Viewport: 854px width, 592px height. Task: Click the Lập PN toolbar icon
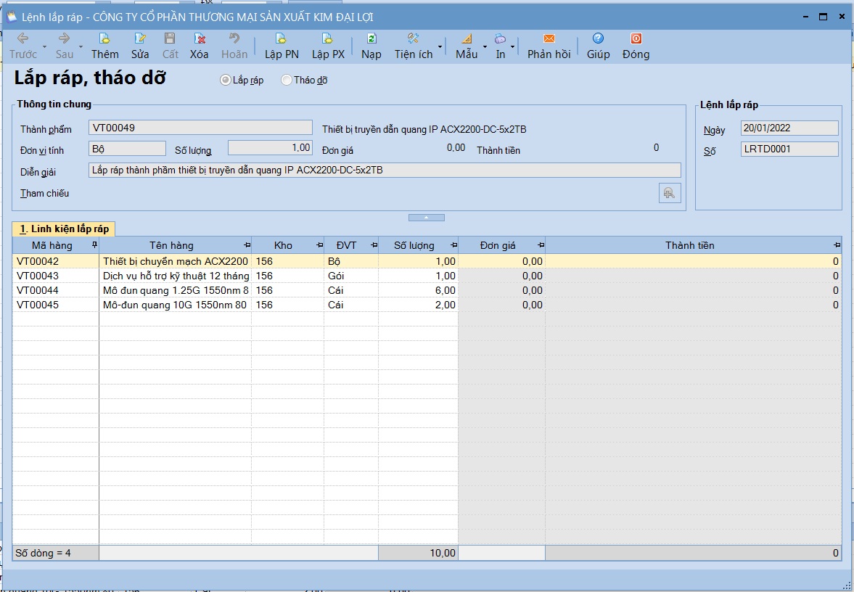click(281, 38)
